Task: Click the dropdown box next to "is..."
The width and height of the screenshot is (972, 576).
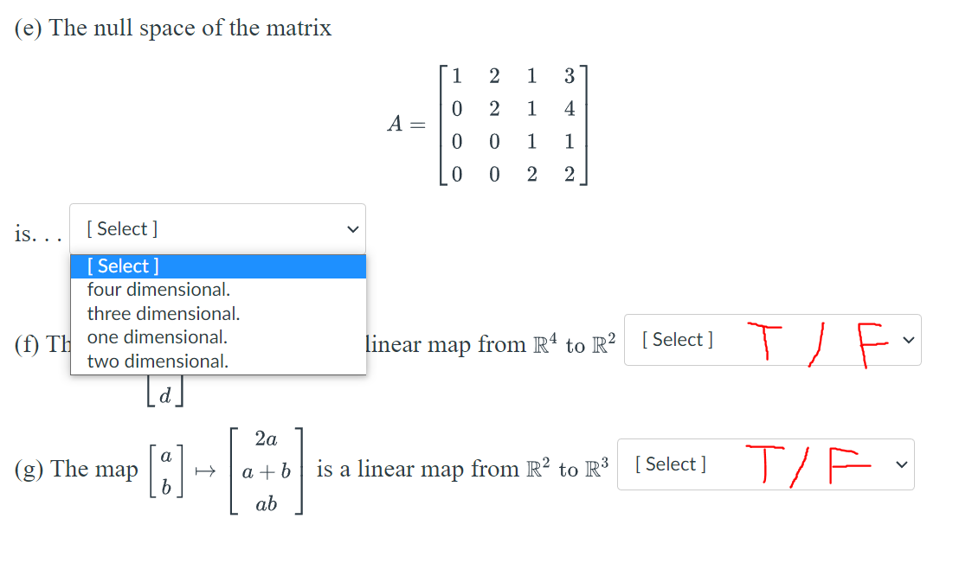Action: click(x=216, y=228)
